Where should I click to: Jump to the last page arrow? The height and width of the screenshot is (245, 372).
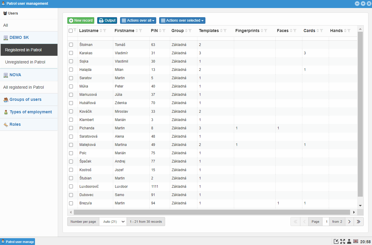pos(359,222)
